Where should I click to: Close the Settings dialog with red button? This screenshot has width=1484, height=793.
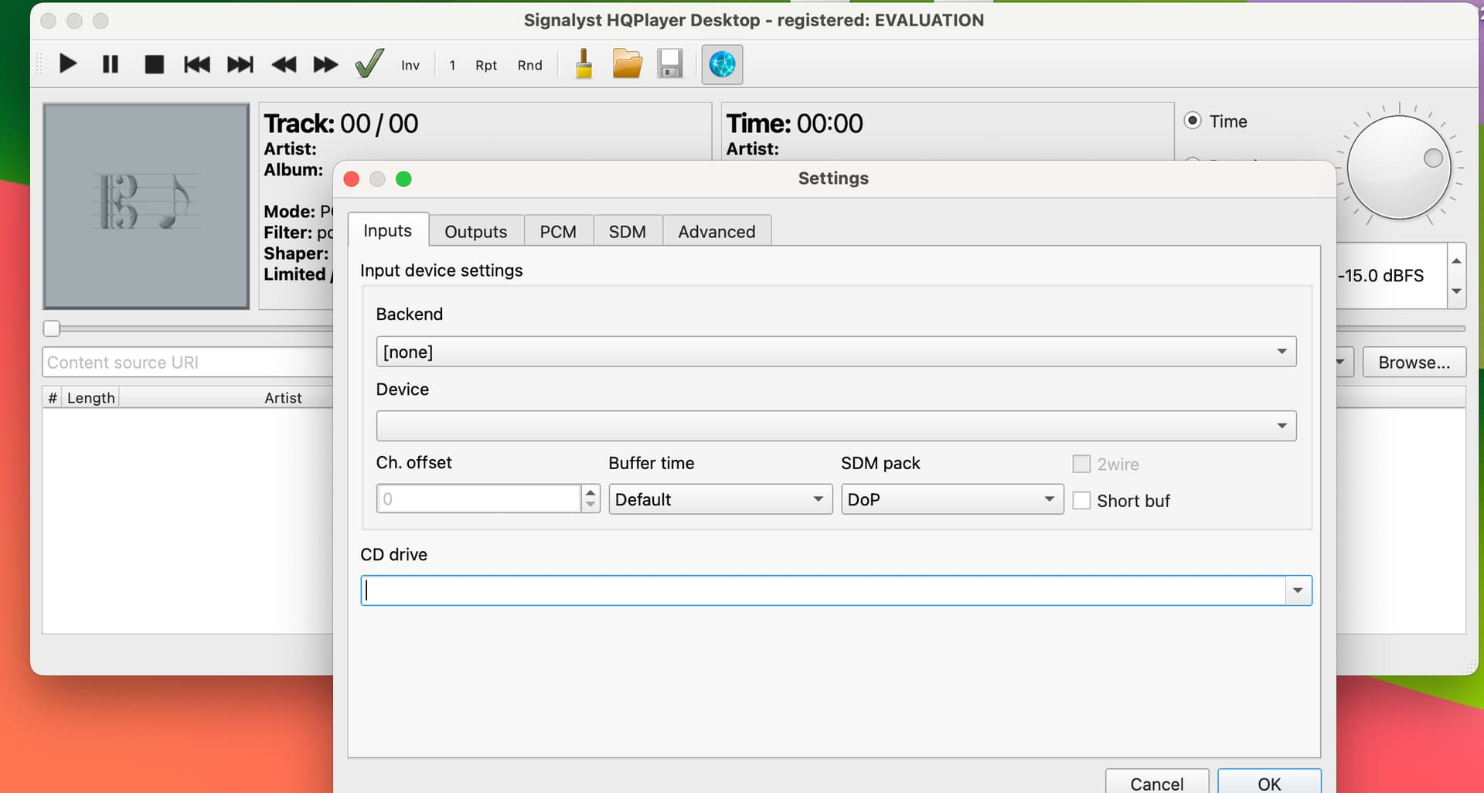coord(352,179)
